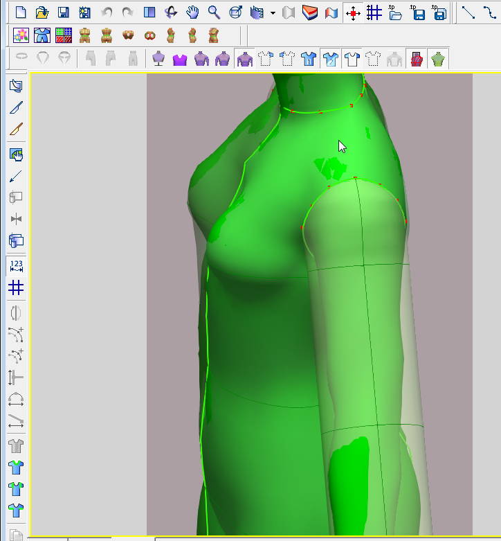Screen dimensions: 501x541
Task: Click the tp folder open icon
Action: (x=396, y=12)
